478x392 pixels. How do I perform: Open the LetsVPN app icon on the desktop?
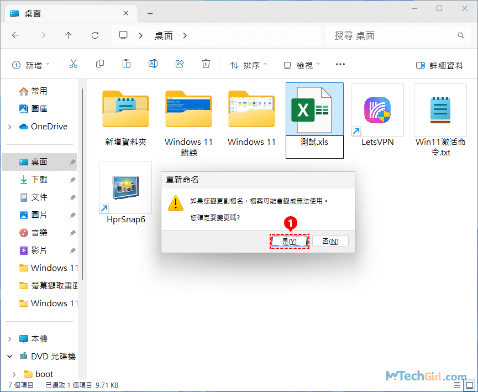click(377, 109)
